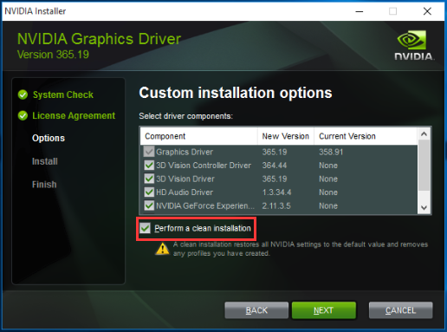Select the Options step in sidebar
Screen dimensions: 447x332
click(49, 138)
